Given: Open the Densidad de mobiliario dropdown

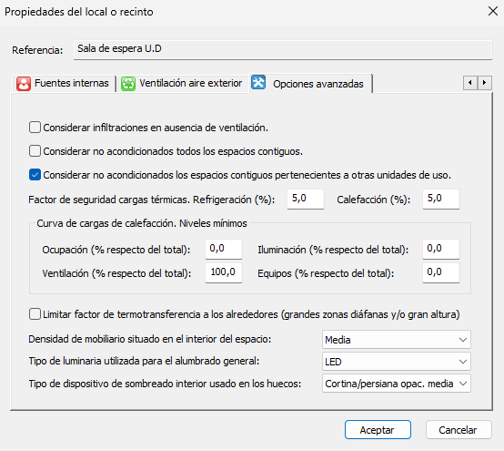Looking at the screenshot, I should [397, 340].
